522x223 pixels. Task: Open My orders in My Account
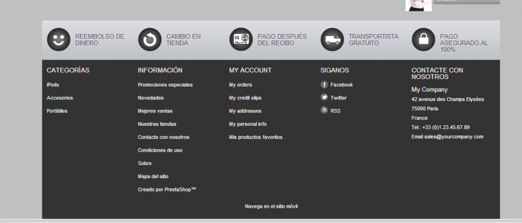[240, 85]
